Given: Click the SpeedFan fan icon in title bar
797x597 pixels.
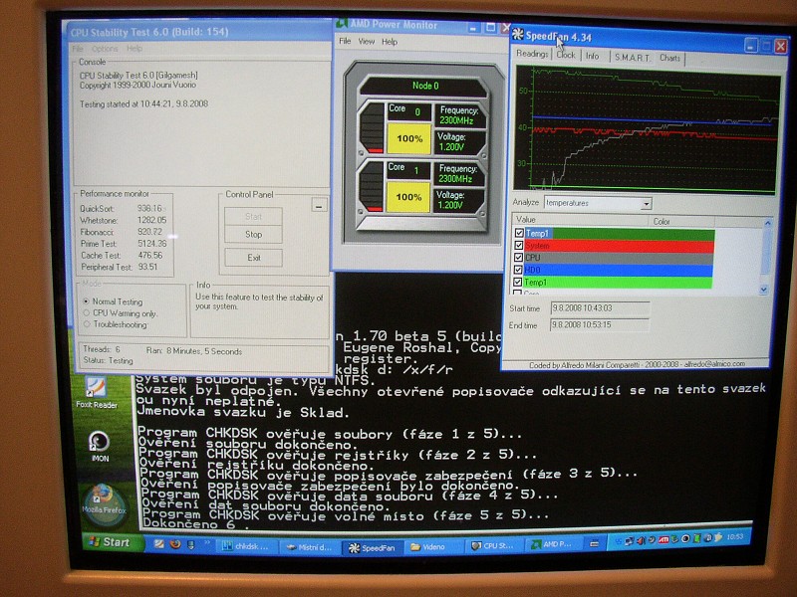Looking at the screenshot, I should [518, 34].
